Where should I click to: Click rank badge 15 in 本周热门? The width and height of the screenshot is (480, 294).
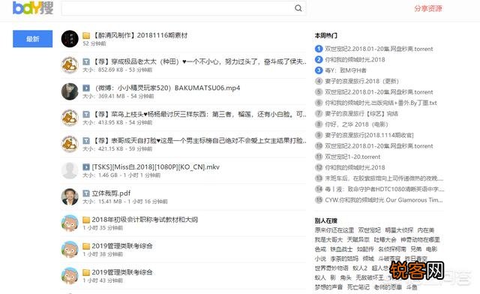(319, 199)
